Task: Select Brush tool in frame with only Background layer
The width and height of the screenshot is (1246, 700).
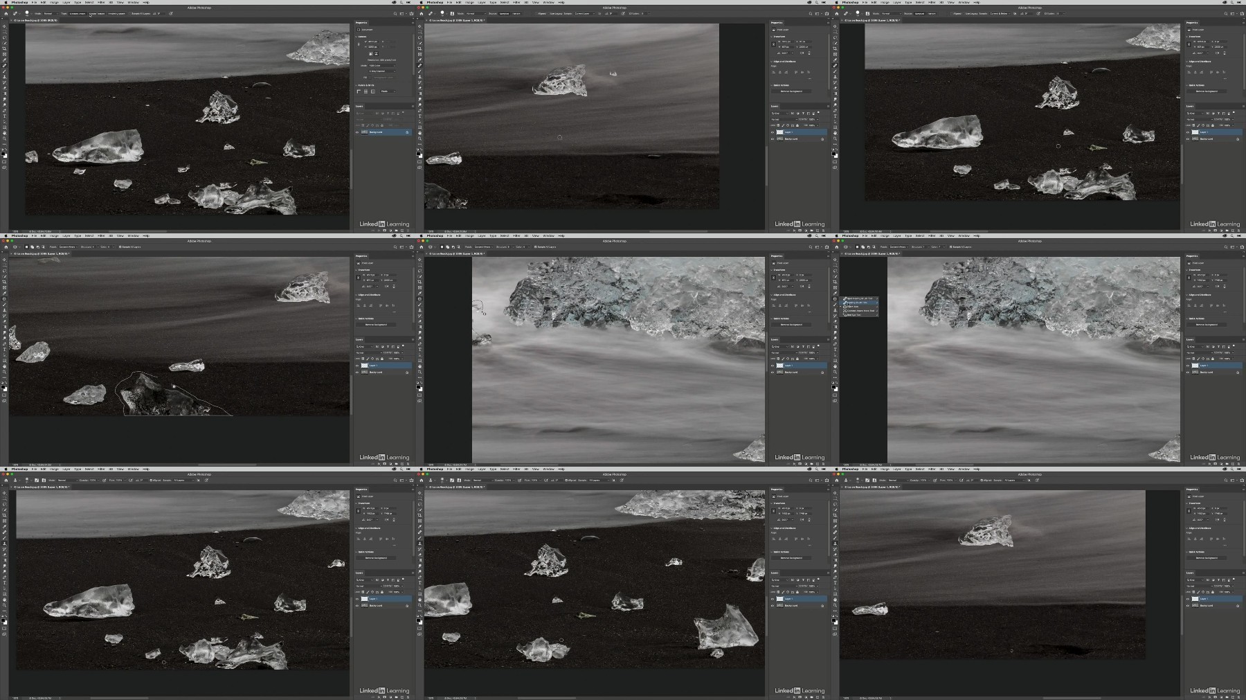Action: 4,71
